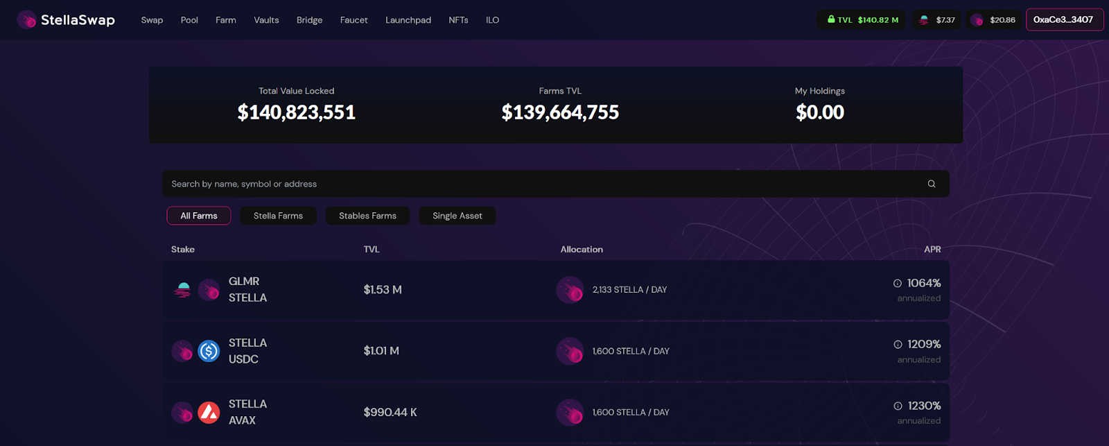The height and width of the screenshot is (446, 1109).
Task: Click reward icon in STELLA AVAX allocation
Action: pyautogui.click(x=570, y=413)
